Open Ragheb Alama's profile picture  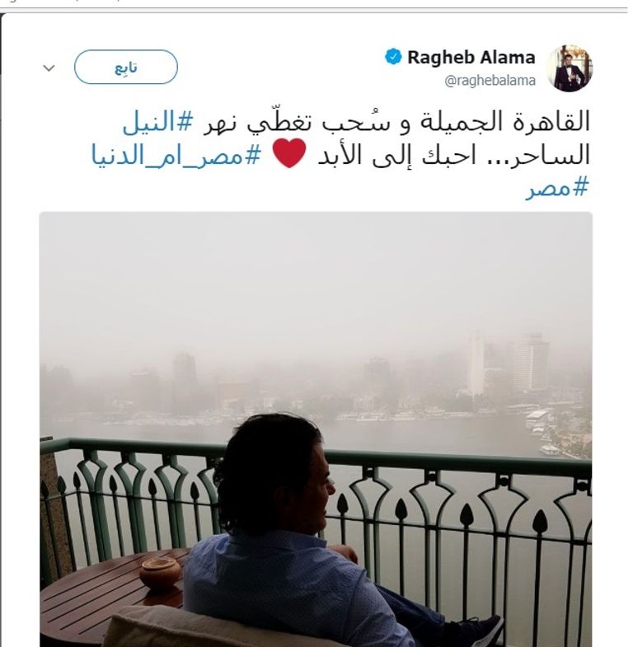[570, 68]
